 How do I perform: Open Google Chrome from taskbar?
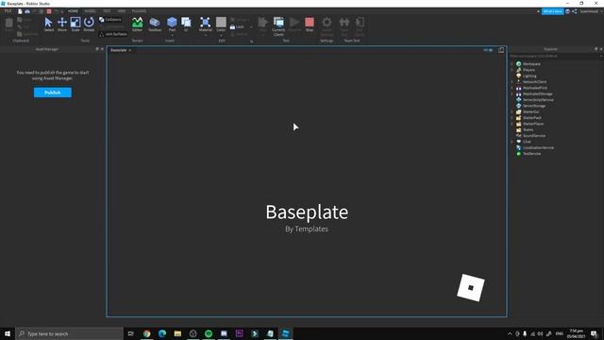tap(147, 333)
